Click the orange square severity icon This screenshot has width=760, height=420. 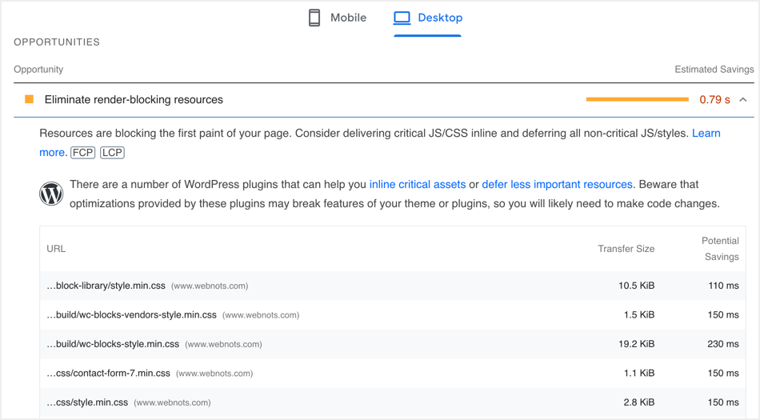click(x=30, y=99)
